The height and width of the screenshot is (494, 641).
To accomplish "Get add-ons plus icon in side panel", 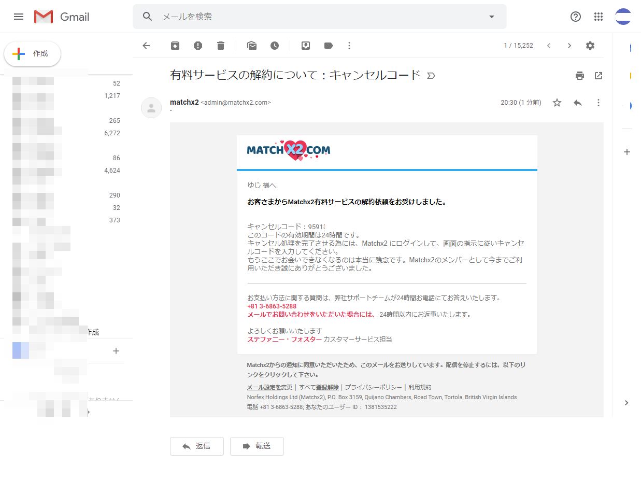I will click(x=627, y=152).
